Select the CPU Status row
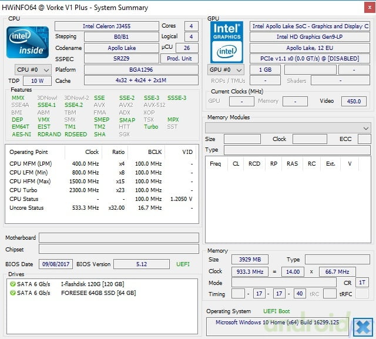 coord(102,199)
